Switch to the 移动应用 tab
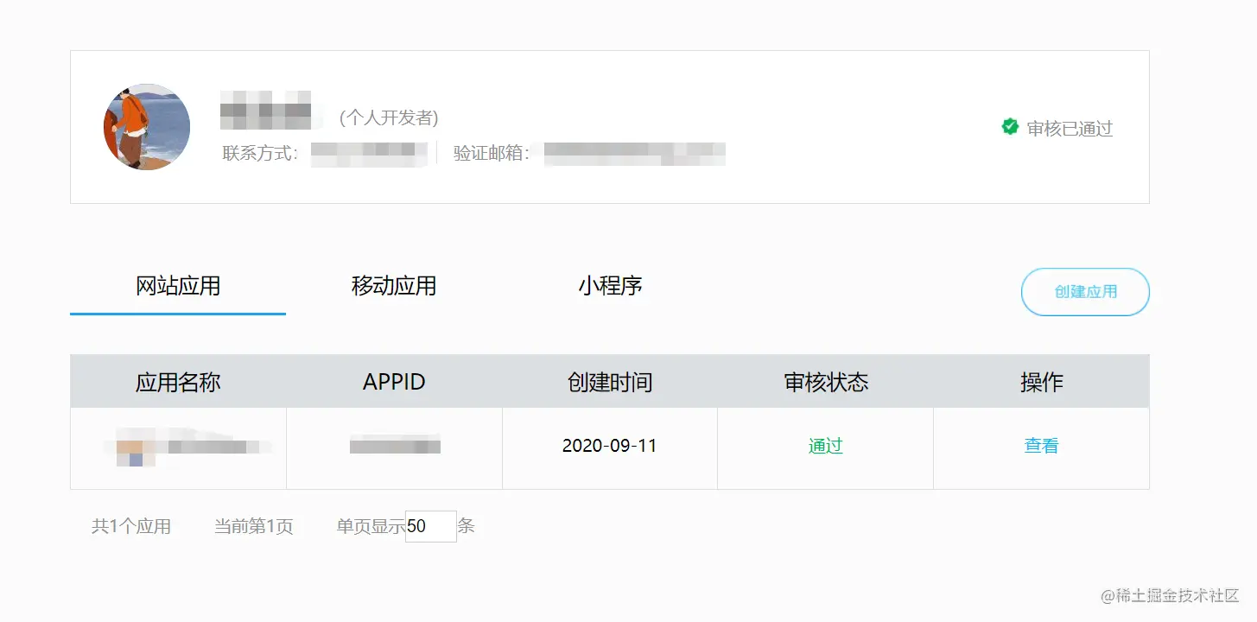Viewport: 1257px width, 622px height. tap(393, 286)
